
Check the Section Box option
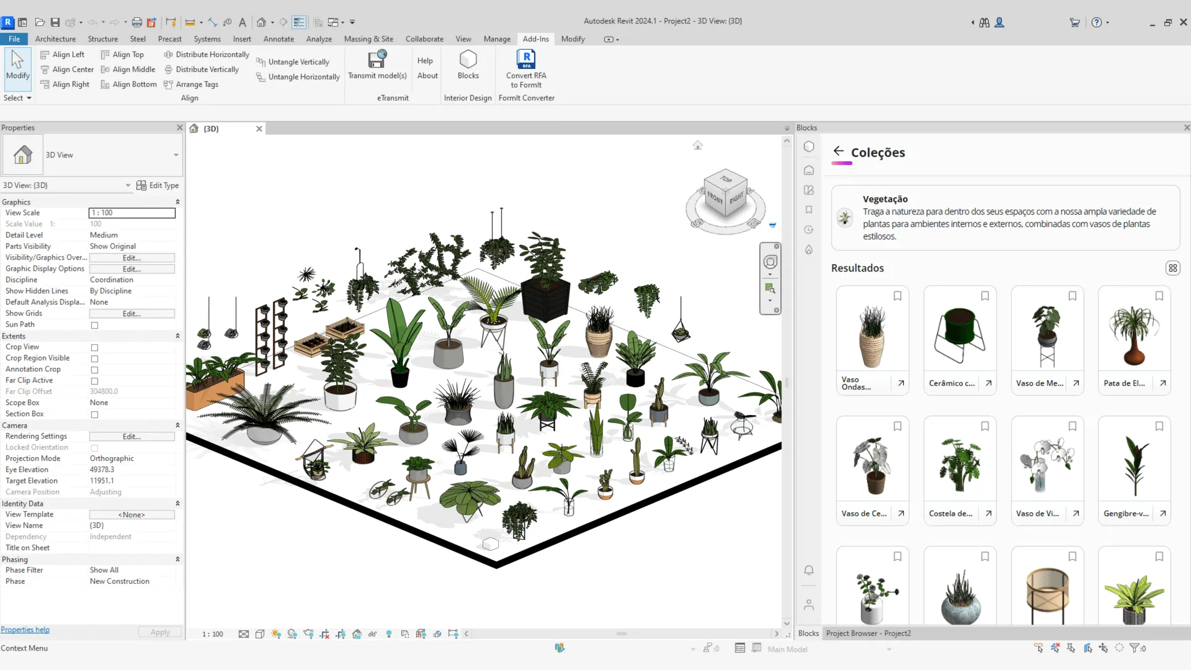coord(94,414)
